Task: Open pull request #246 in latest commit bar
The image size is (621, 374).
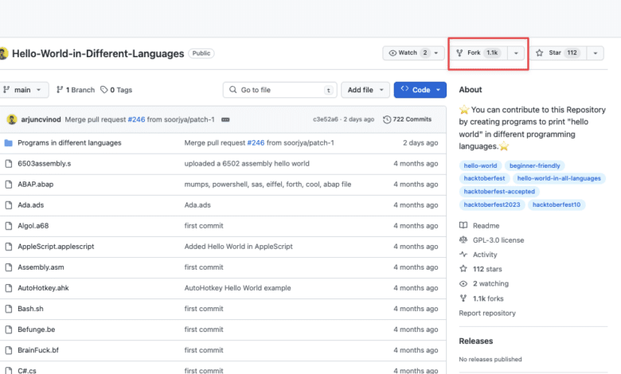Action: (136, 119)
